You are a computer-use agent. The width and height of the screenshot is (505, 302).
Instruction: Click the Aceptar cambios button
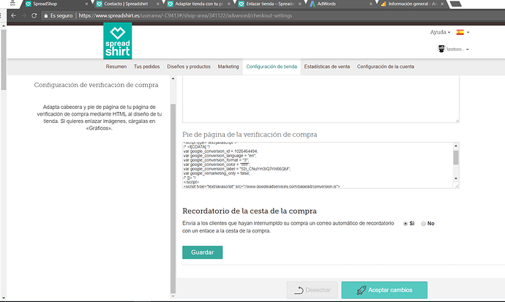click(384, 290)
